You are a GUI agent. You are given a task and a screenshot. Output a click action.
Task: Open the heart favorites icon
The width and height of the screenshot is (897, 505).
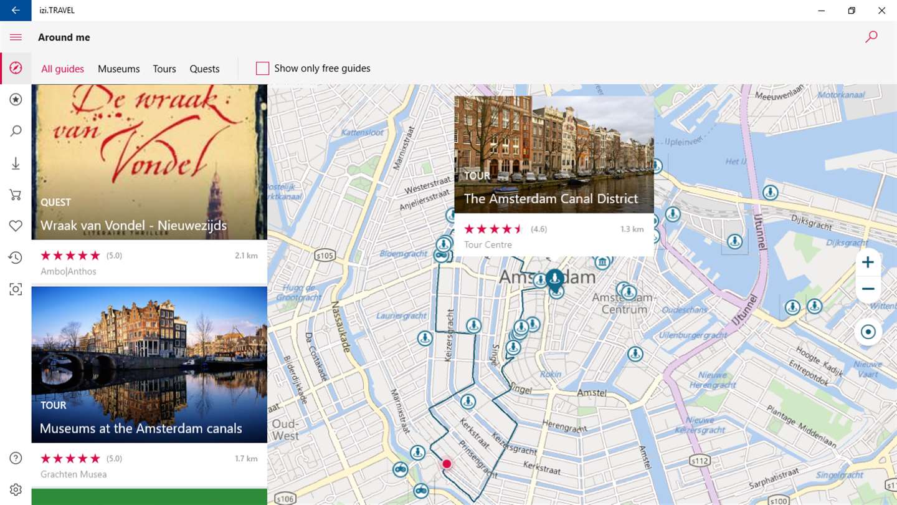[16, 226]
